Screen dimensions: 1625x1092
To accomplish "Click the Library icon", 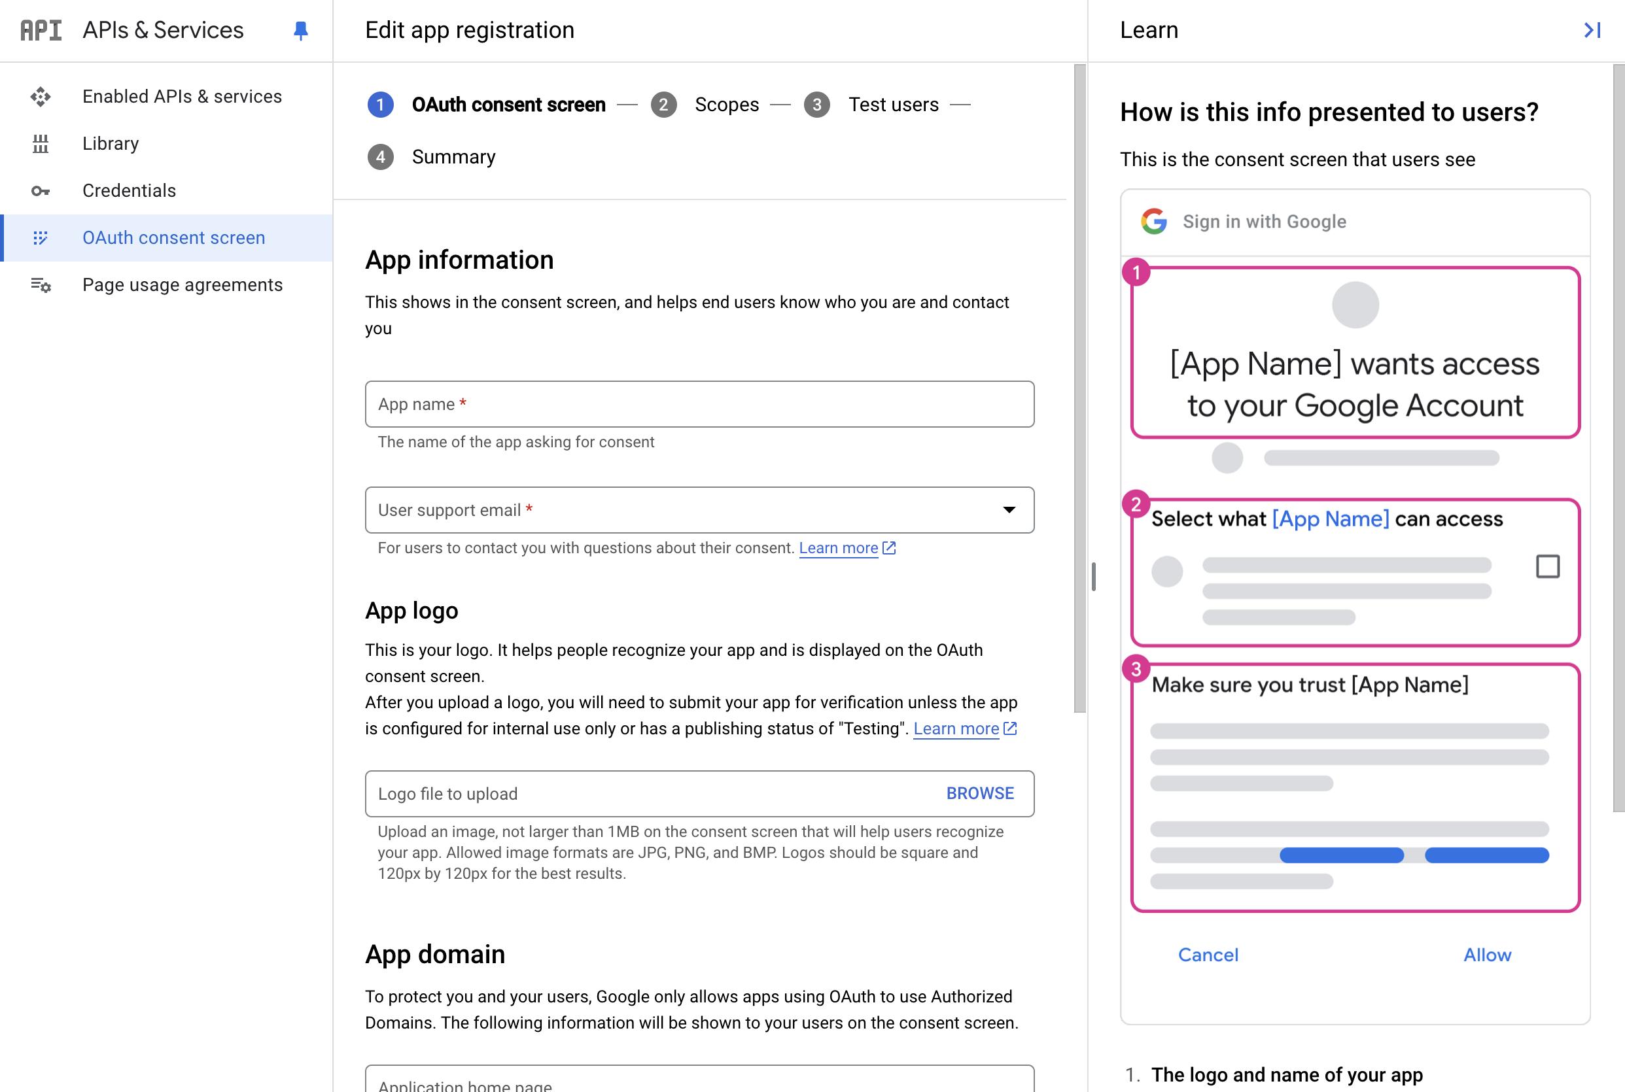I will click(x=39, y=143).
